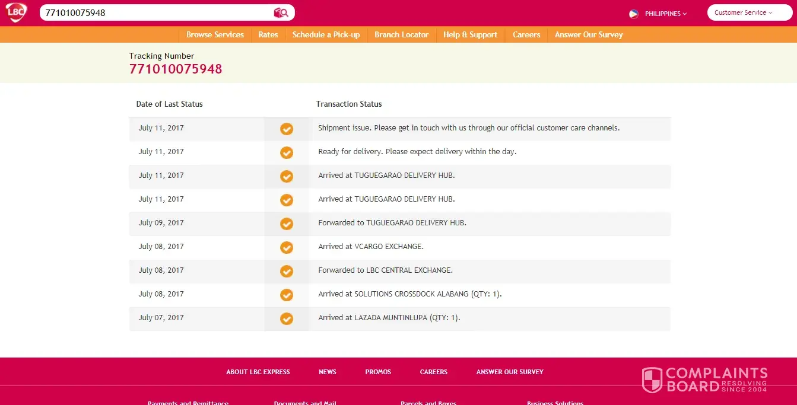The height and width of the screenshot is (405, 797).
Task: Open the Browse Services menu
Action: coord(215,34)
